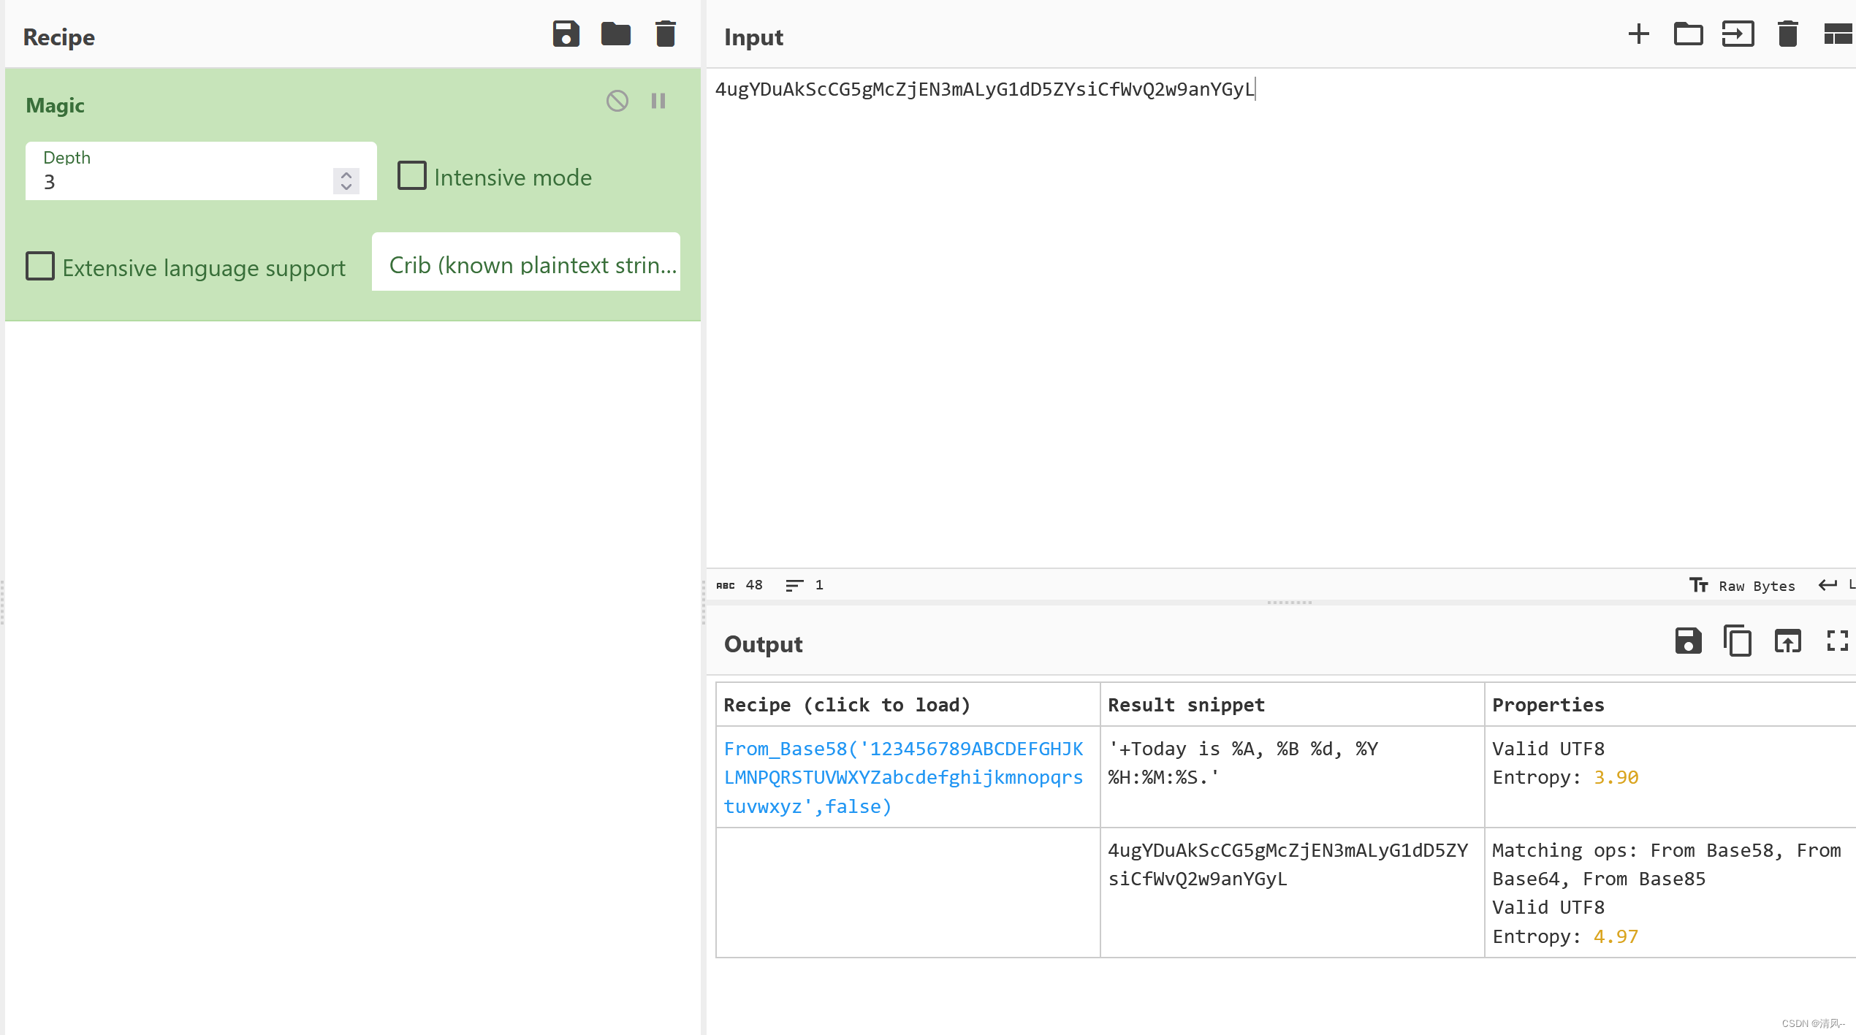Copy output to clipboard

[1738, 641]
